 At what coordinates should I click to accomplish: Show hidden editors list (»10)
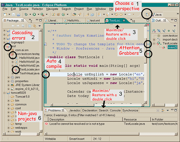click(x=133, y=21)
